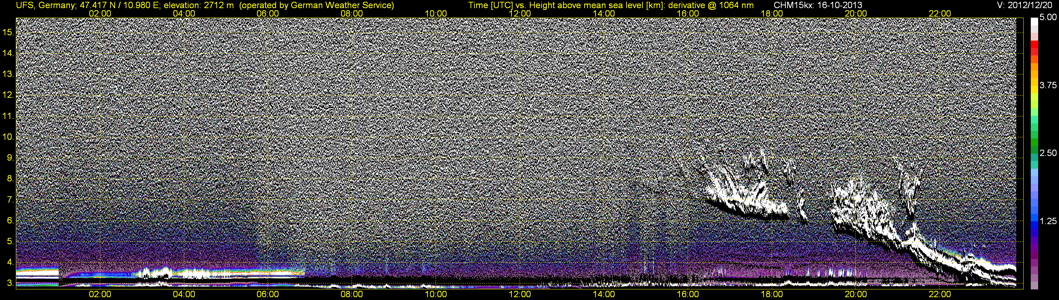Click the '10:00' label on the bottom time axis
Screen dimensions: 1059x300
(436, 294)
